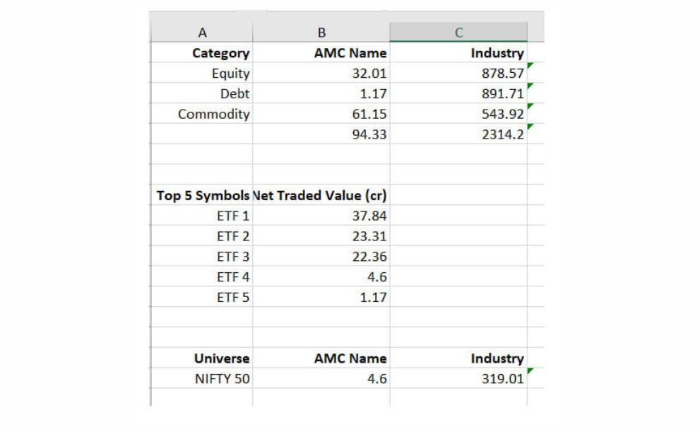
Task: Select the ETF 5 cell
Action: click(x=233, y=297)
